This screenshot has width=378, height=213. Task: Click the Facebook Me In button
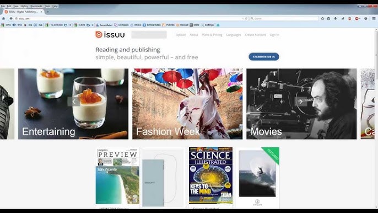coord(264,57)
